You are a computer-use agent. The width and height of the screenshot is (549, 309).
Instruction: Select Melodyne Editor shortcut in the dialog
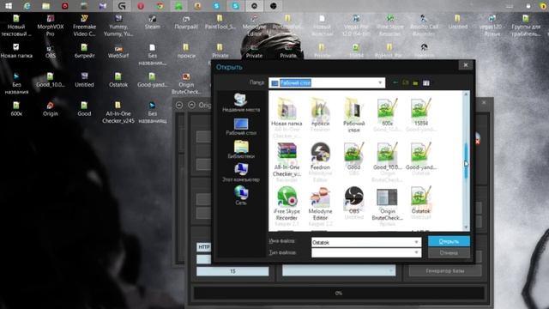click(x=320, y=203)
